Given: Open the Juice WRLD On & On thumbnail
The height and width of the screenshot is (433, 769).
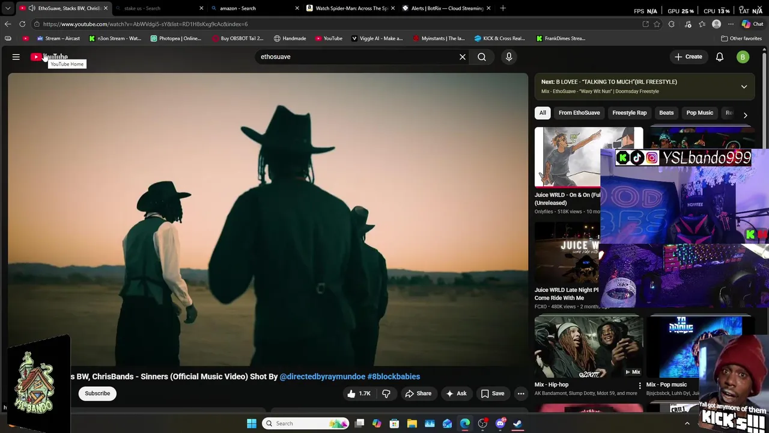Looking at the screenshot, I should pos(567,158).
